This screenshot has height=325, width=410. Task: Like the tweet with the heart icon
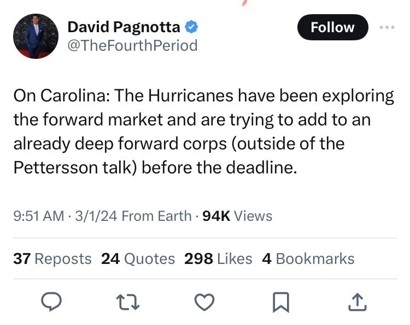(204, 302)
